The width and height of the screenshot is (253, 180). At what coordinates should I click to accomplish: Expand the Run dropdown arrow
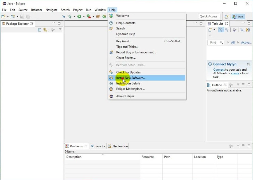point(84,17)
